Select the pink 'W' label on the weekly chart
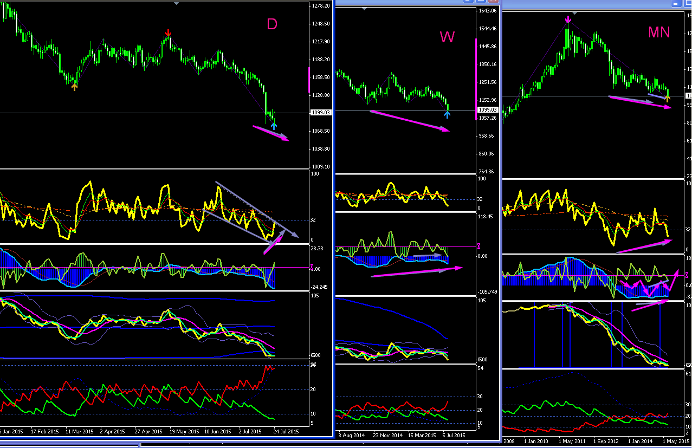Screen dimensions: 692x448 (x=447, y=37)
